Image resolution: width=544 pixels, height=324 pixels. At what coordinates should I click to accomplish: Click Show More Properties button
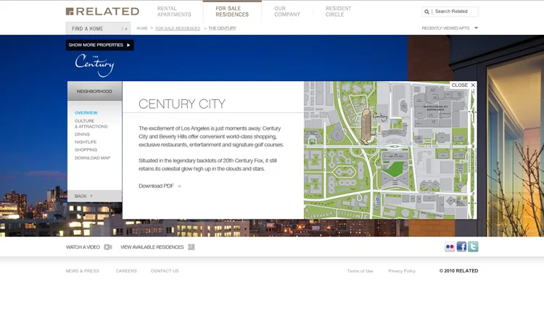(99, 45)
